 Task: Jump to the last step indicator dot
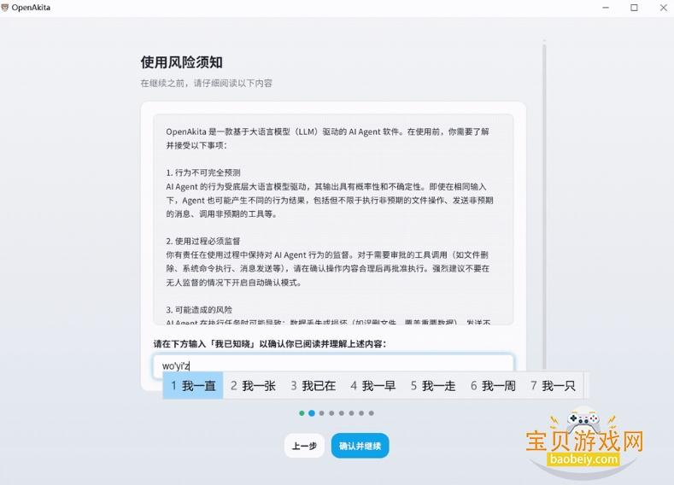[372, 413]
